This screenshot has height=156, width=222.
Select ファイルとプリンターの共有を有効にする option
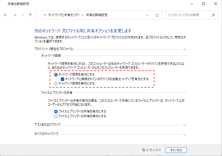[56, 112]
